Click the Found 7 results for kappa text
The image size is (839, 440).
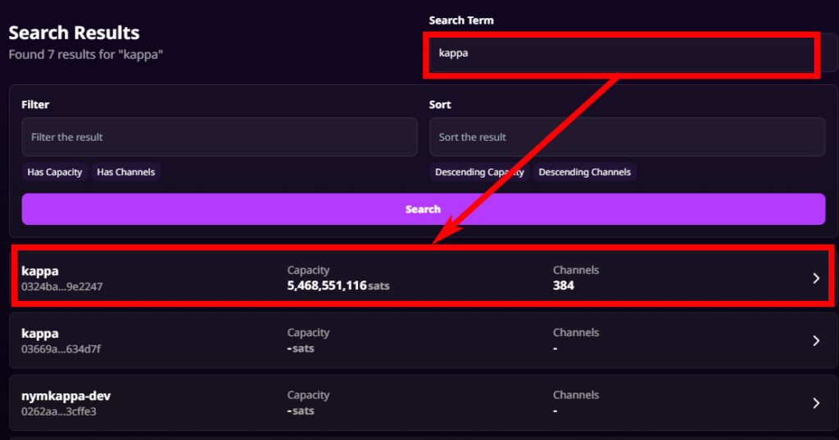[x=85, y=55]
